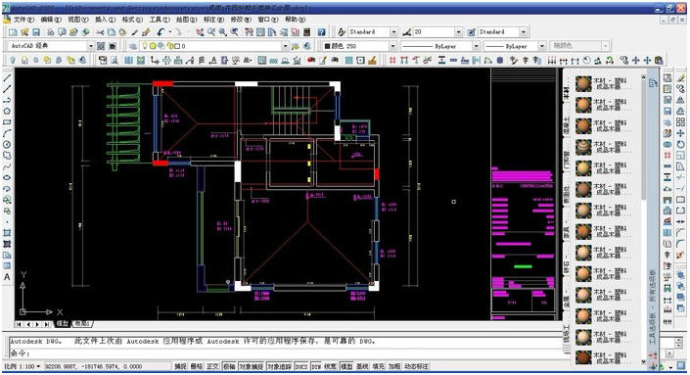Click the Zoom Realtime magnifier icon
This screenshot has height=375, width=690.
[211, 32]
